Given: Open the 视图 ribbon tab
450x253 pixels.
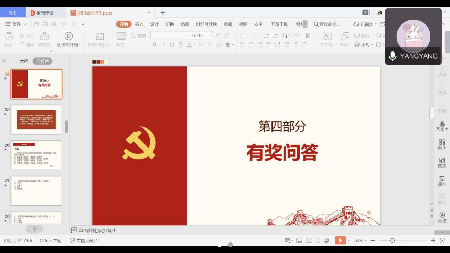Looking at the screenshot, I should tap(243, 24).
